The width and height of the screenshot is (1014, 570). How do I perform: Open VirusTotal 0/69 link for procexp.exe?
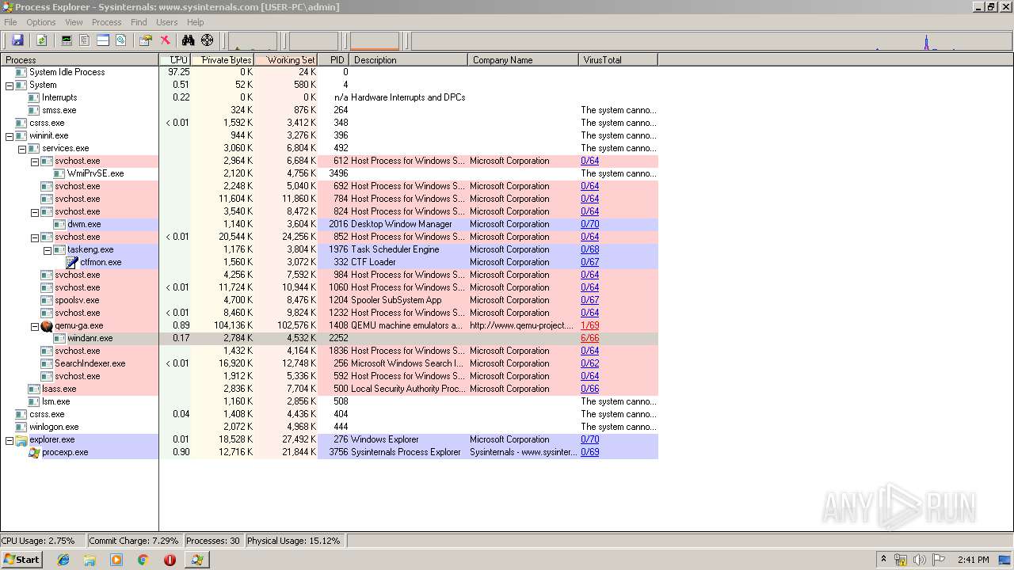click(589, 452)
